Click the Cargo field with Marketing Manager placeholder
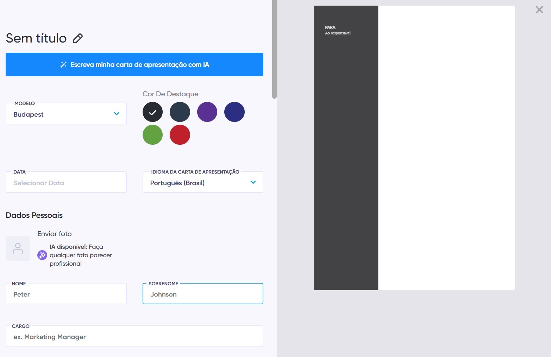551x357 pixels. coord(134,336)
